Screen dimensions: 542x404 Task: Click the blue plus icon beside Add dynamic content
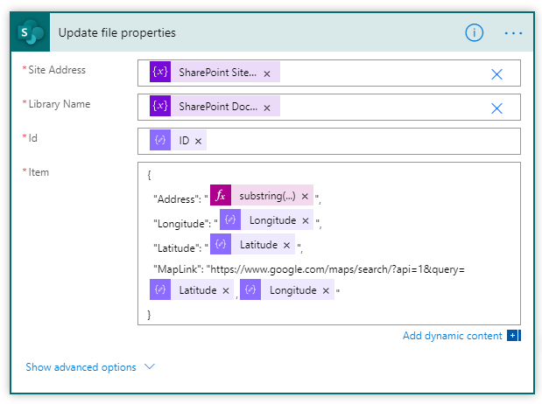513,336
